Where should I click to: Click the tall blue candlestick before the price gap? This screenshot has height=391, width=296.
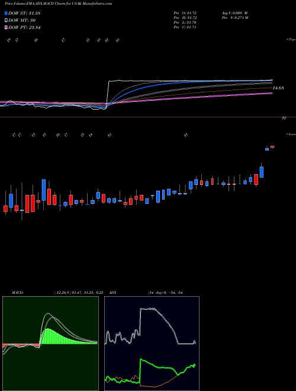coord(261,172)
